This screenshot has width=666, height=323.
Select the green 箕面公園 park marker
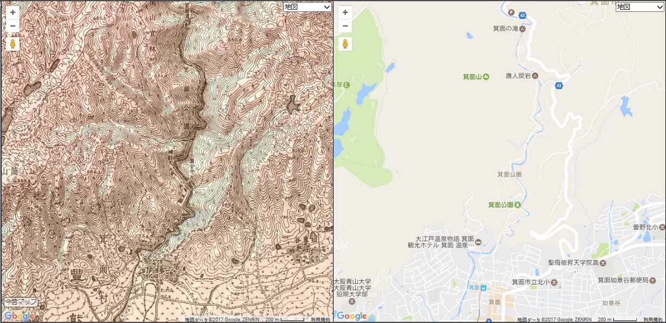[x=518, y=205]
